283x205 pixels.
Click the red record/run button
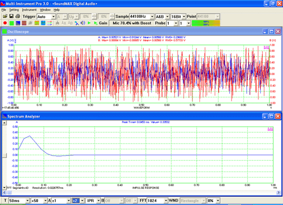5,23
